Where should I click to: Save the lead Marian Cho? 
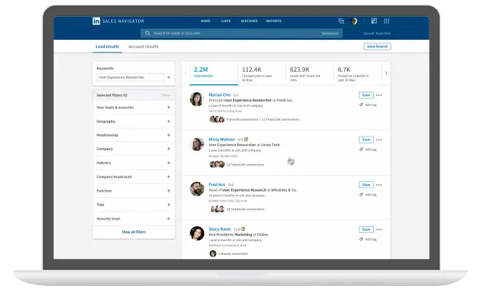pos(366,95)
